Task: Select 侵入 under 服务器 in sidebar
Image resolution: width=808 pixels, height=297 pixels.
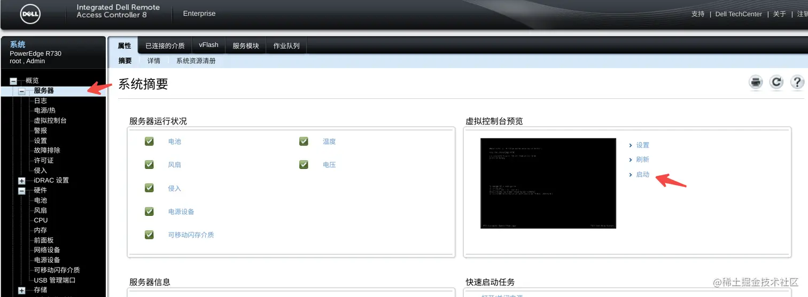Action: click(41, 171)
